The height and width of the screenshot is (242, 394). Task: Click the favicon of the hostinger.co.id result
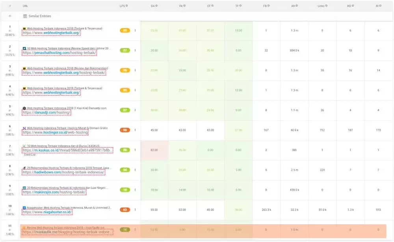click(x=24, y=128)
